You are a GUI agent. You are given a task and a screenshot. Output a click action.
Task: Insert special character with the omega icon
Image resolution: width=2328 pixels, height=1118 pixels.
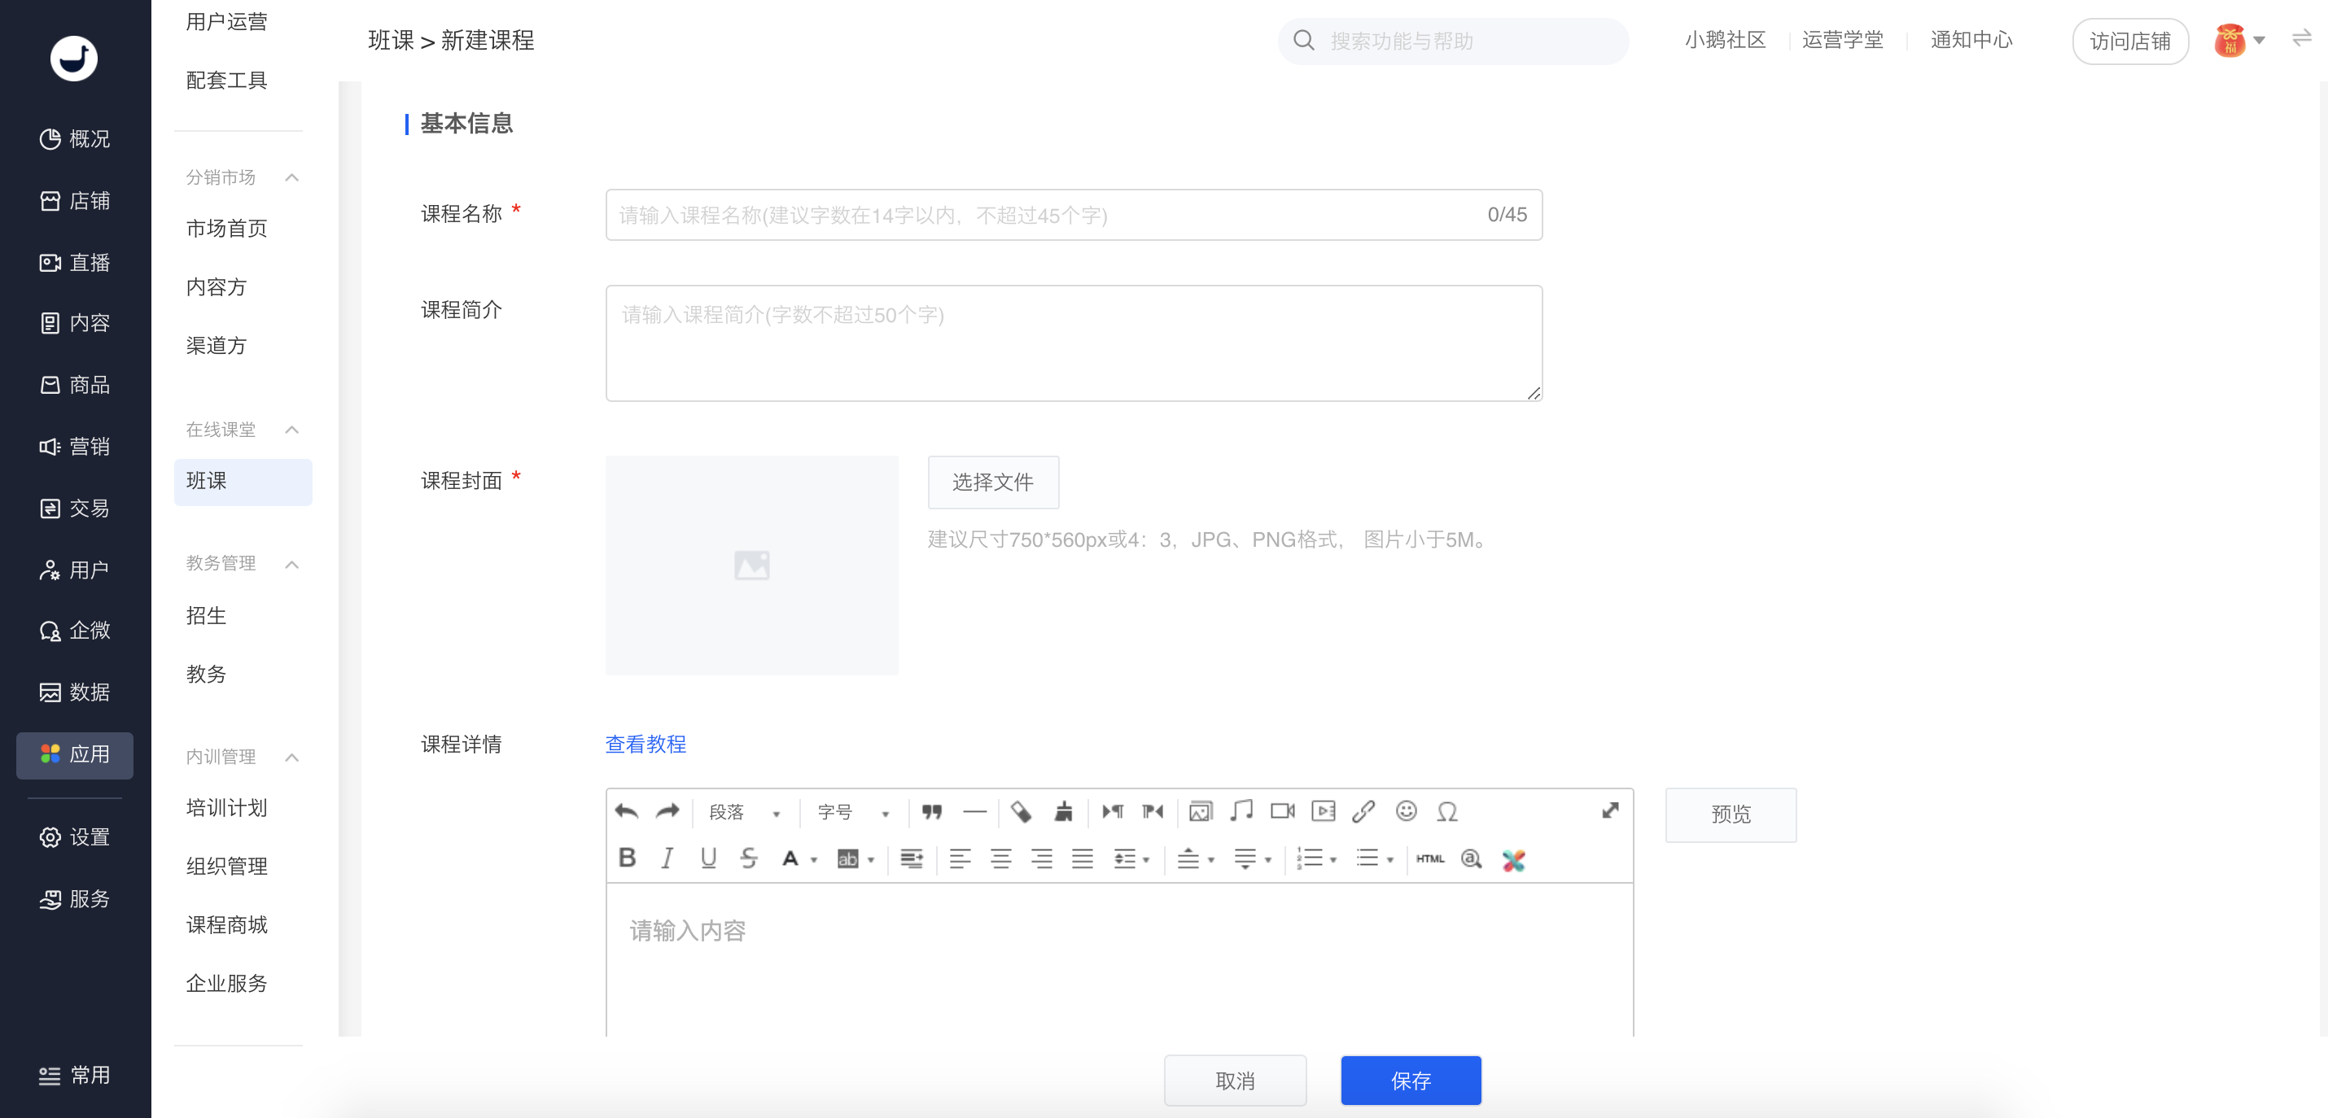point(1447,811)
